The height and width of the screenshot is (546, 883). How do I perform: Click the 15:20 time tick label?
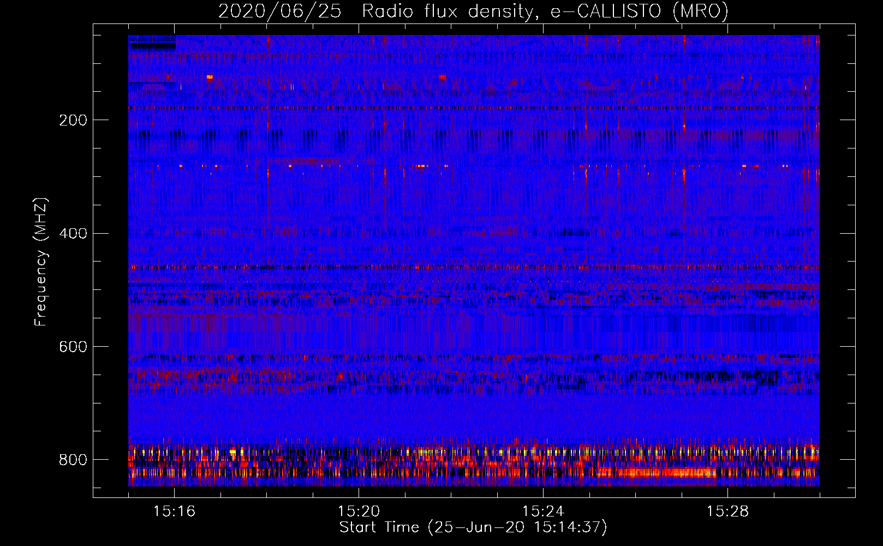(x=359, y=511)
